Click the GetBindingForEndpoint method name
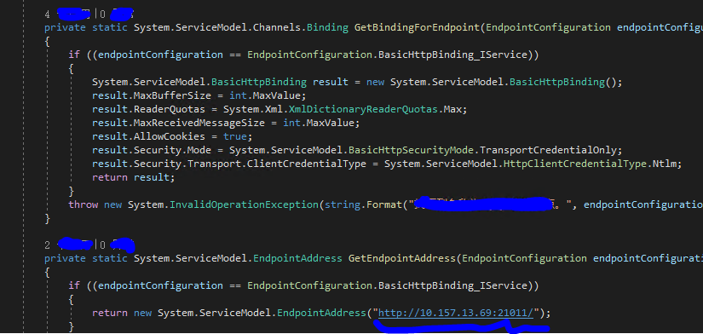This screenshot has height=334, width=703. pos(417,27)
